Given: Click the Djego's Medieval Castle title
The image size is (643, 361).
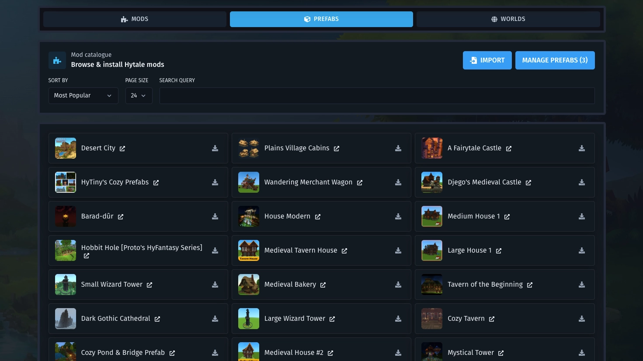Looking at the screenshot, I should tap(484, 182).
